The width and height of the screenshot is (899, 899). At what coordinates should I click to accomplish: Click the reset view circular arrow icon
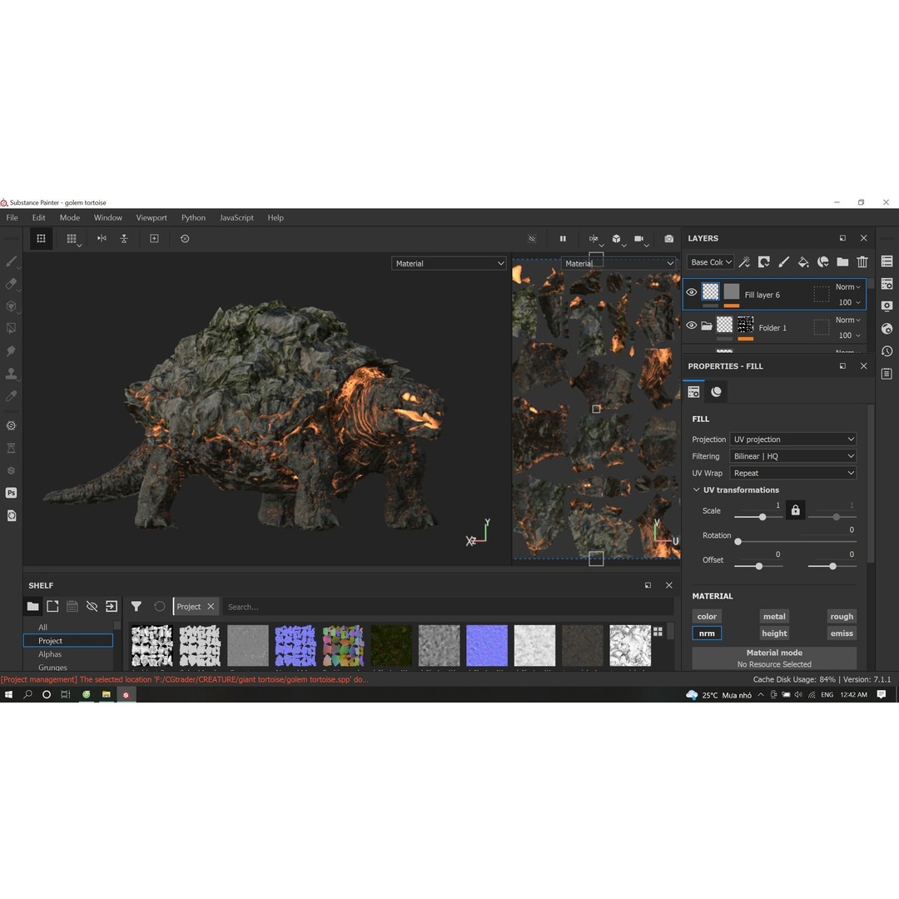pyautogui.click(x=185, y=239)
